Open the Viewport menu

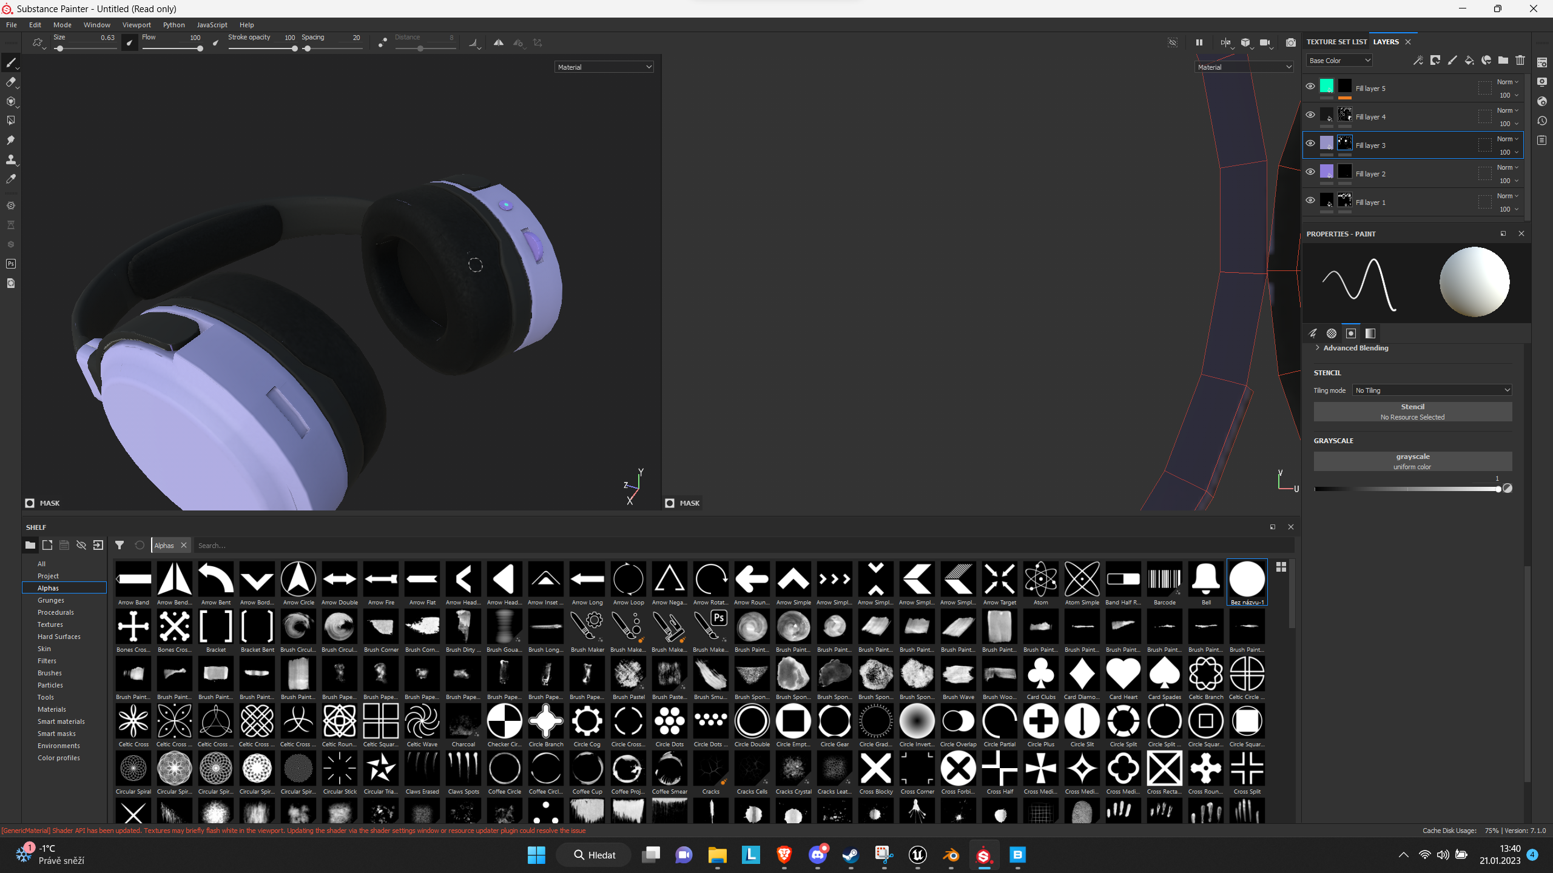[x=136, y=25]
